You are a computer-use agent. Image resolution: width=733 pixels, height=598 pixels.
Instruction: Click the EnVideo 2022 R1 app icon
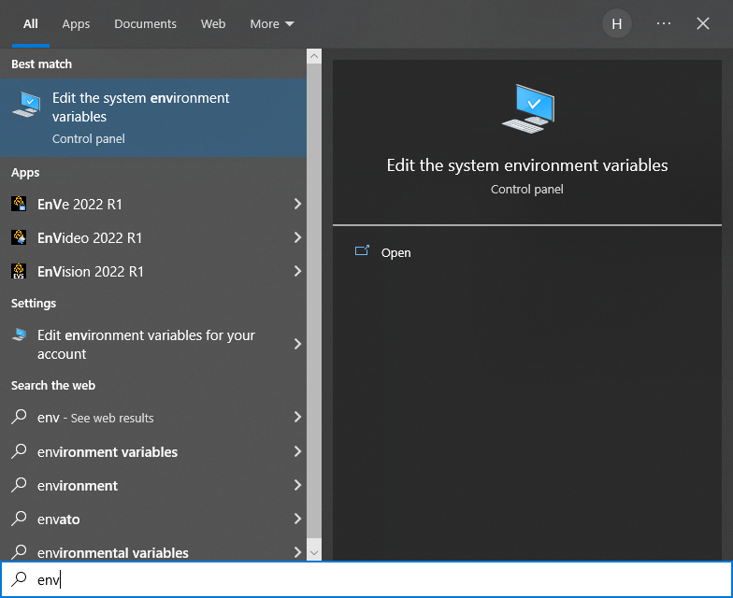19,237
